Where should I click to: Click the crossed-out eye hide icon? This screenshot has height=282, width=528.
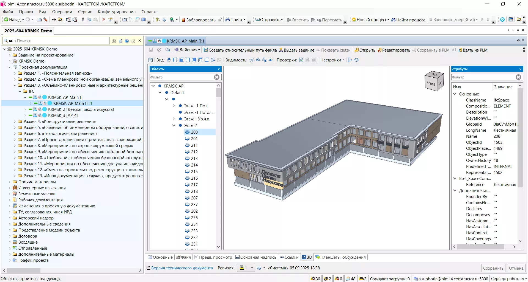tap(258, 60)
